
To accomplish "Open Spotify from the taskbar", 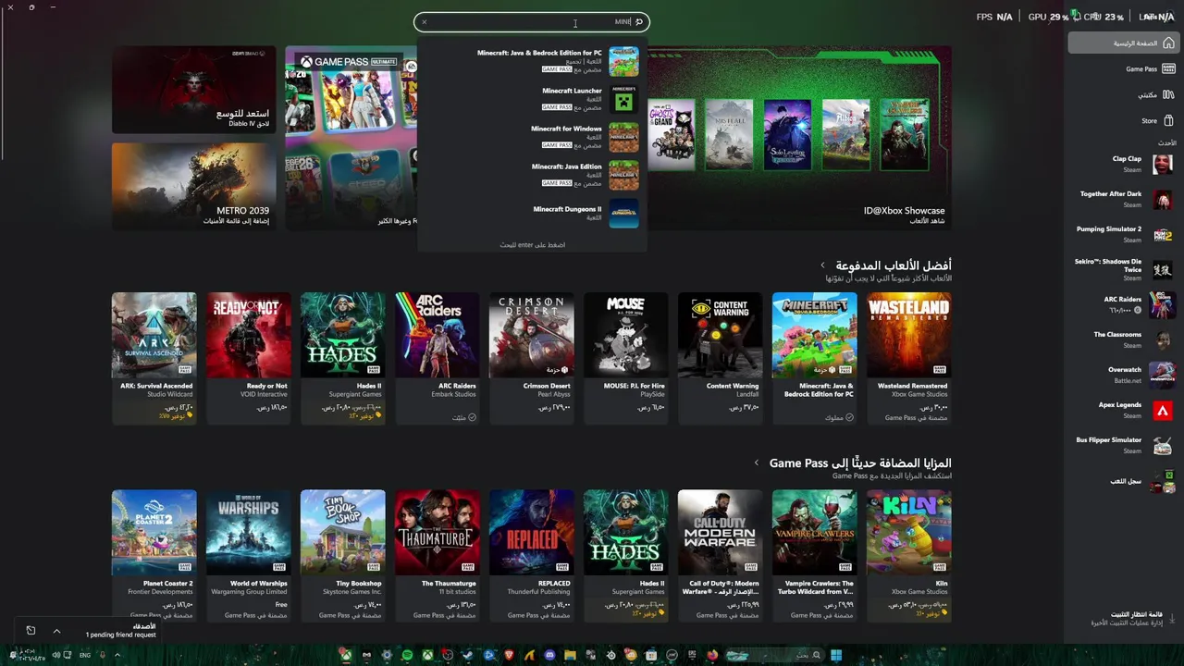I will point(407,656).
